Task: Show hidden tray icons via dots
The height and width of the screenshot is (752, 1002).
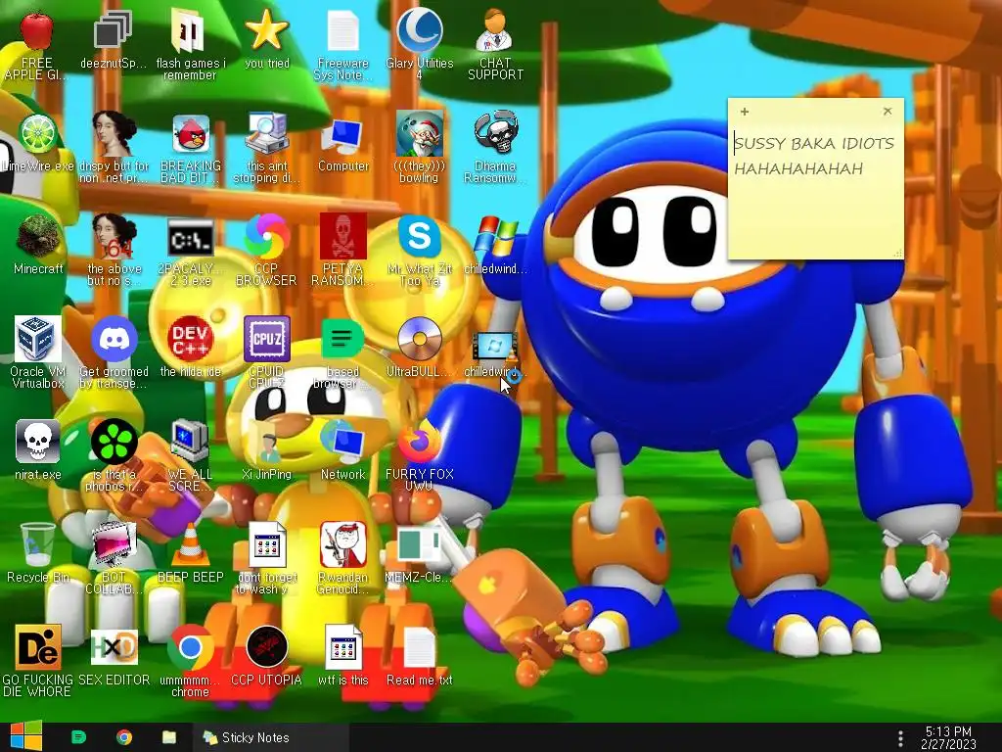Action: tap(900, 738)
